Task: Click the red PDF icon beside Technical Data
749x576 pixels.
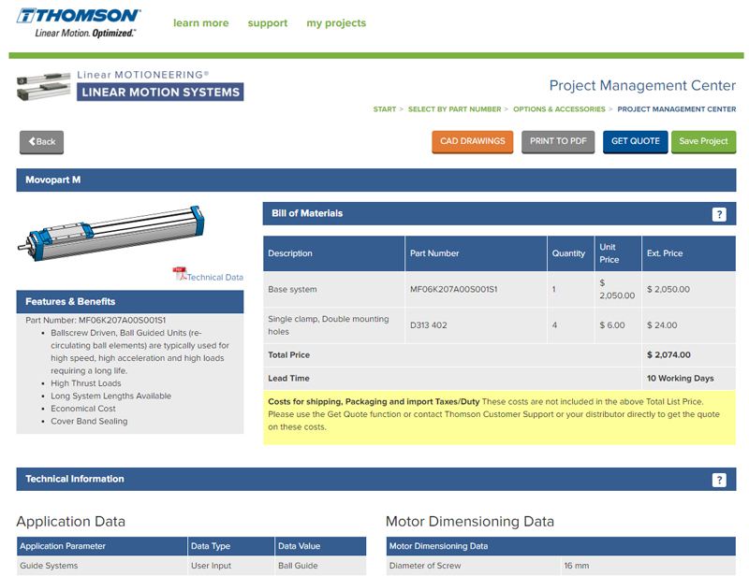Action: tap(181, 274)
